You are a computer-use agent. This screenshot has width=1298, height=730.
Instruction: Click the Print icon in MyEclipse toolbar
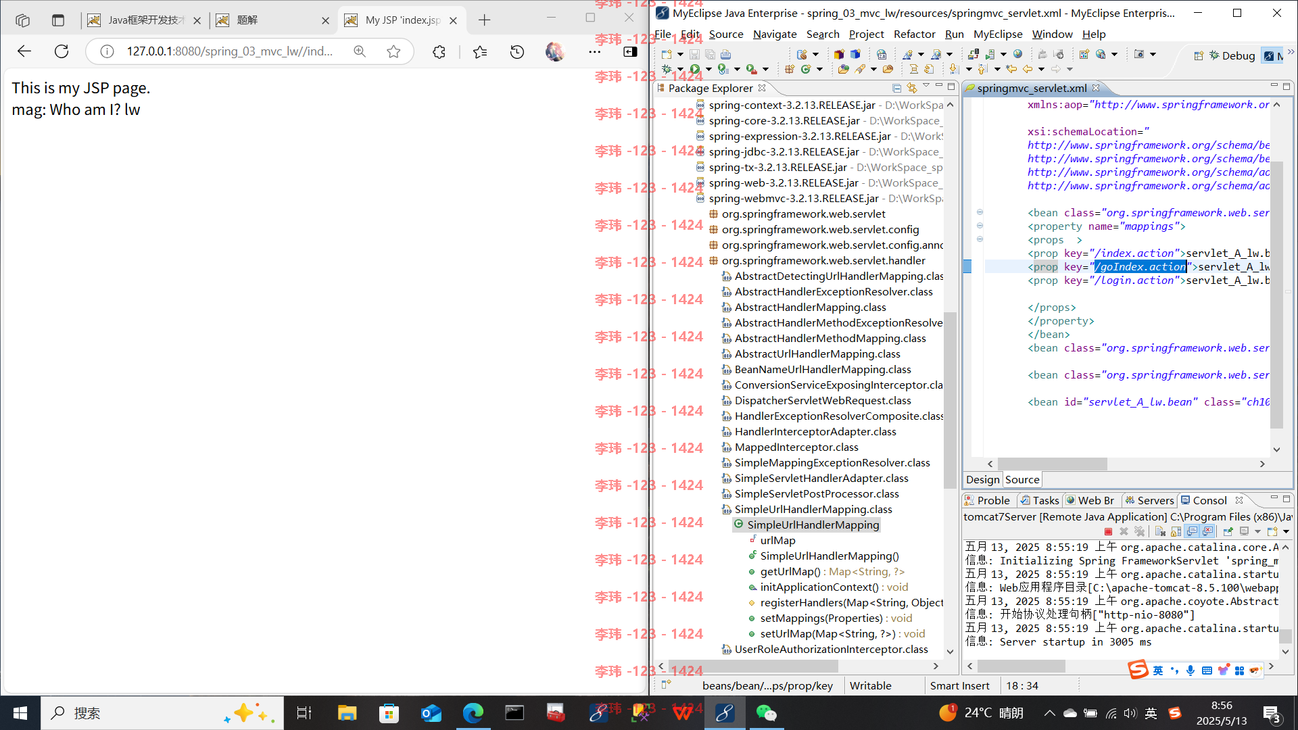726,54
